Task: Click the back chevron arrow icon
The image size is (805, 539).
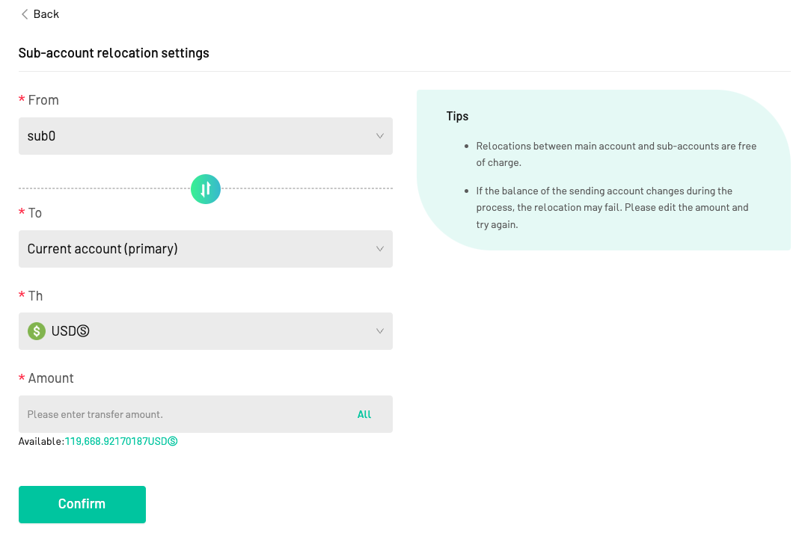Action: pos(24,14)
